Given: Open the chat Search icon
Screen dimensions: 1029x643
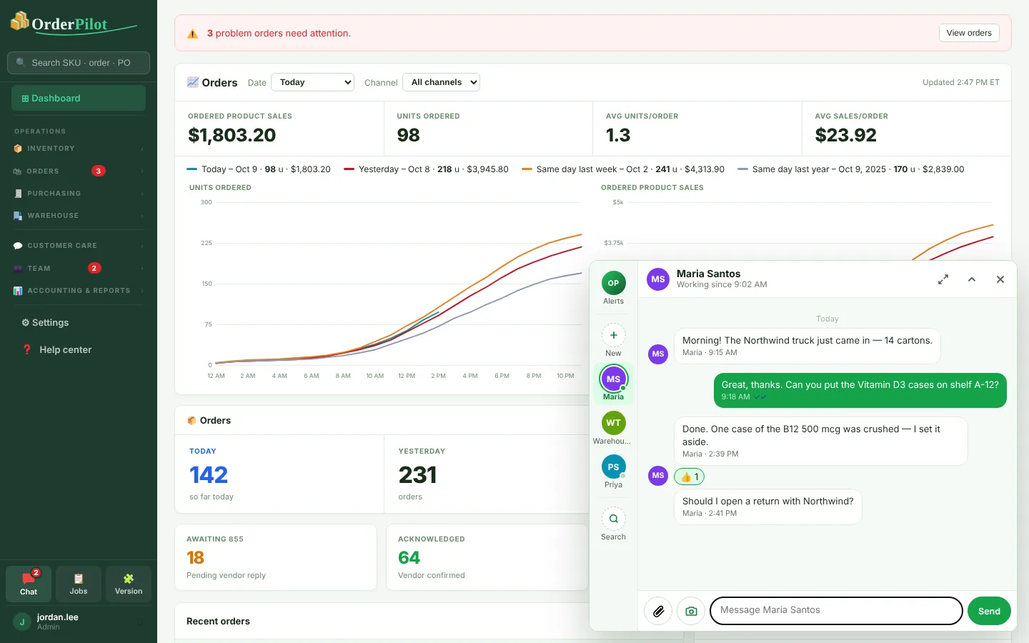Looking at the screenshot, I should 613,524.
